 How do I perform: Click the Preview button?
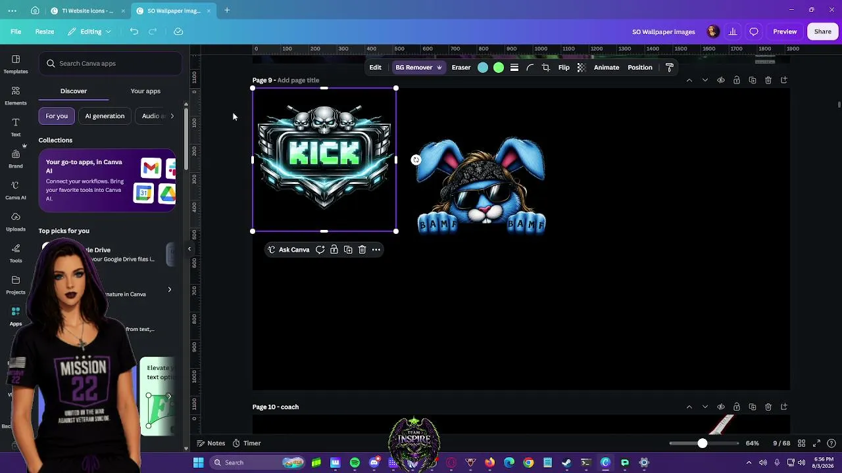tap(785, 32)
